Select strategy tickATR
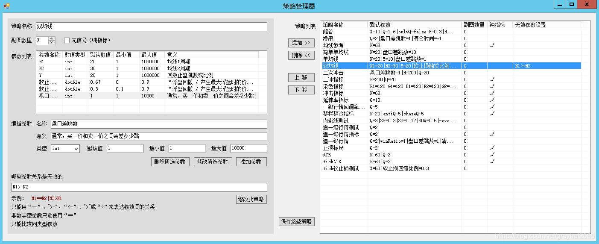The width and height of the screenshot is (599, 244). [451, 162]
